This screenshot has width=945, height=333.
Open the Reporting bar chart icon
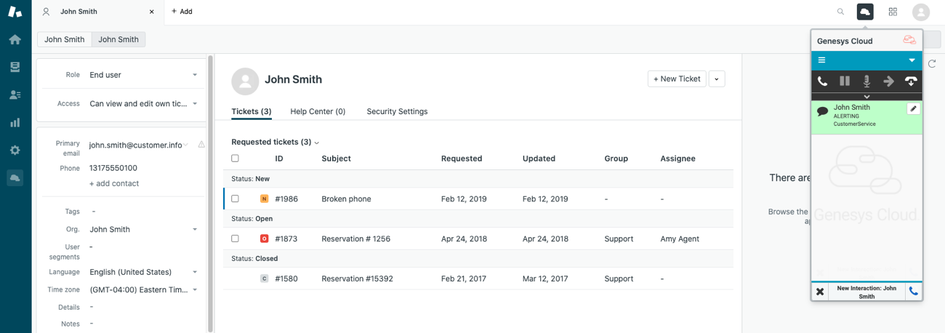click(x=15, y=122)
